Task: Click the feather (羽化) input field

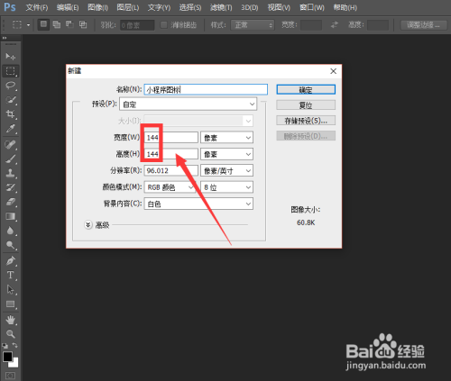Action: 137,25
